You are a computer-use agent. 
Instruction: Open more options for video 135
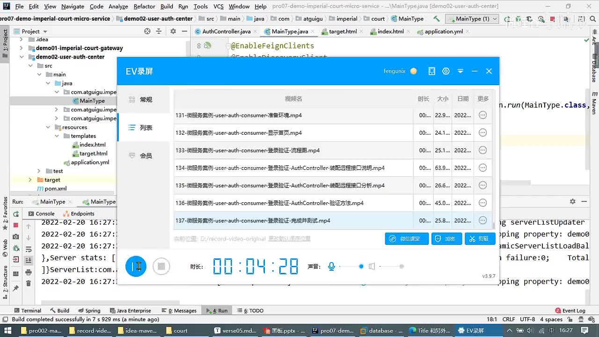[482, 185]
